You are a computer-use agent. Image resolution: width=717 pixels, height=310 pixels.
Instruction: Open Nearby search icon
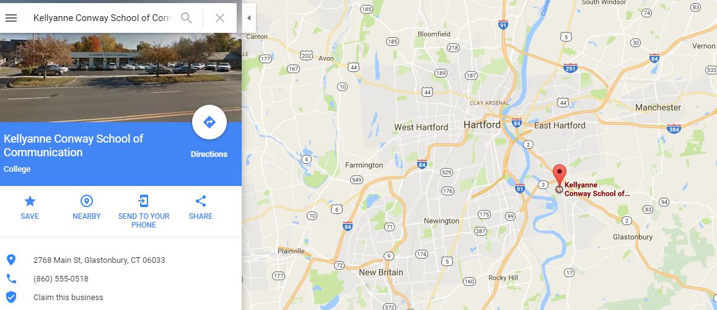point(86,201)
